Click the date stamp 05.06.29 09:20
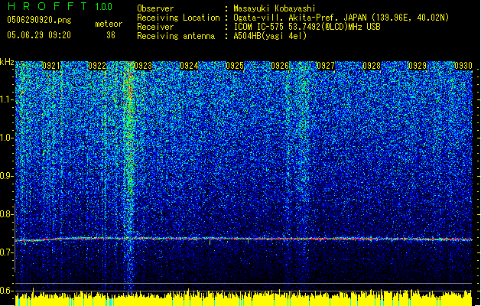 coord(39,35)
